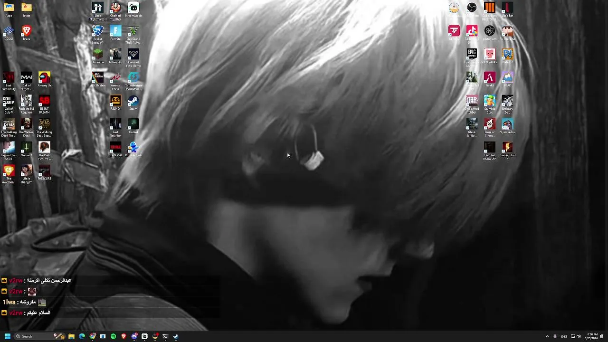Select the Fortnite desktop shortcut
This screenshot has width=608, height=342.
click(115, 33)
